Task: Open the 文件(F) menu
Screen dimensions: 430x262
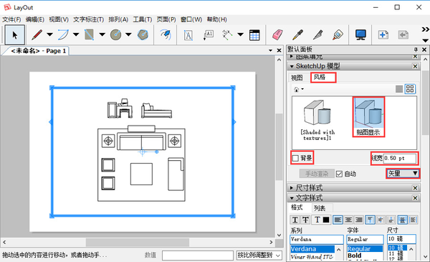Action: (11, 19)
